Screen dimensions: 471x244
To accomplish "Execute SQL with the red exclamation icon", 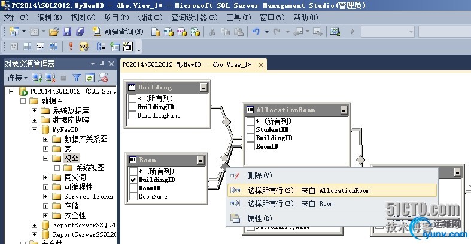I will [71, 47].
